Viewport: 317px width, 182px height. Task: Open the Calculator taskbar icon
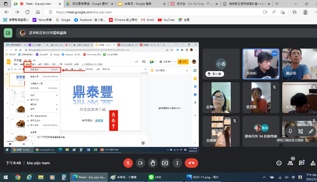click(x=64, y=177)
